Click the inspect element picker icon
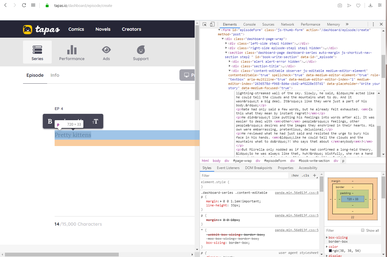The height and width of the screenshot is (257, 387). 205,24
